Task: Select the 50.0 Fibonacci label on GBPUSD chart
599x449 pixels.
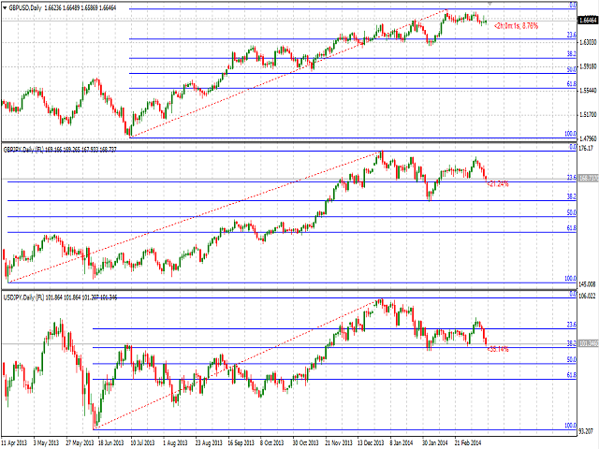Action: pos(572,69)
